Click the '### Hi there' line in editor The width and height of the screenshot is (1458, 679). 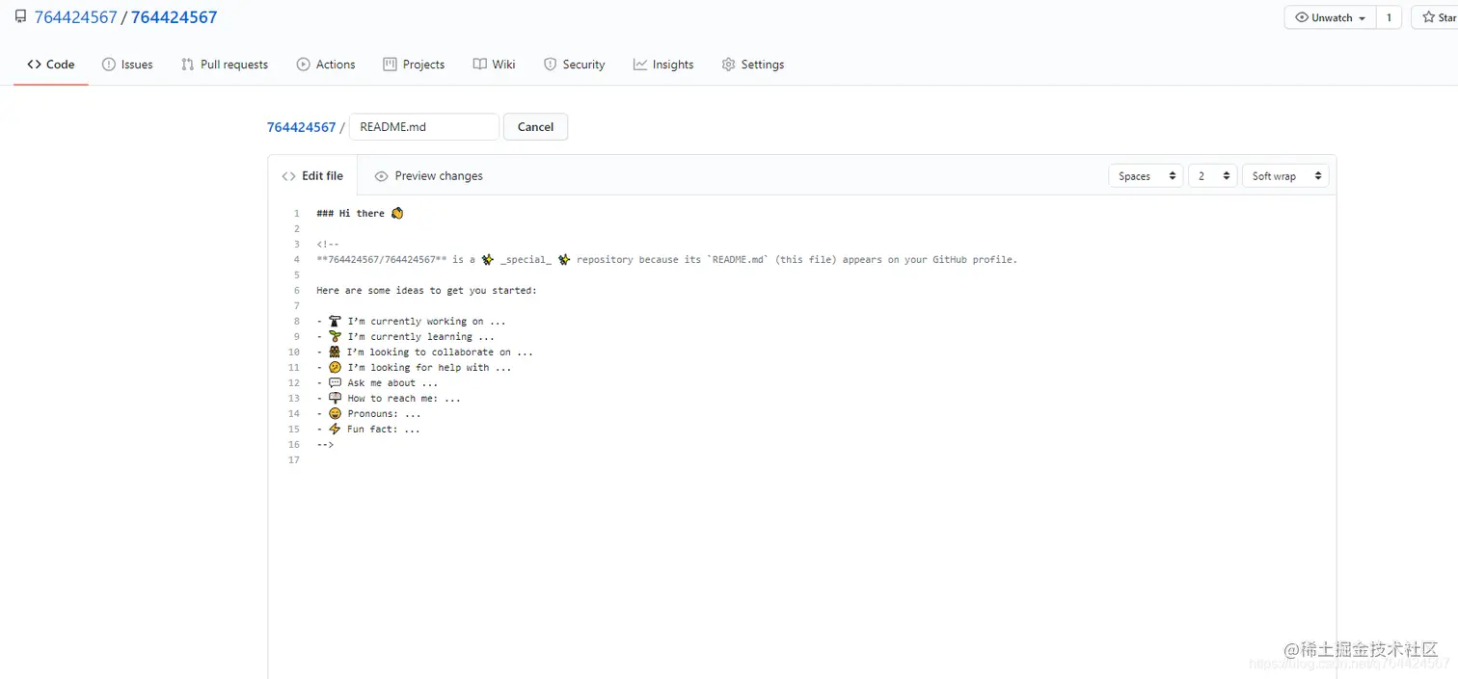360,213
